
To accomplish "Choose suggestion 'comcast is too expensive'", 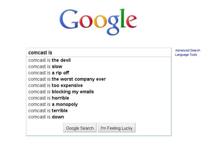I will point(98,85).
